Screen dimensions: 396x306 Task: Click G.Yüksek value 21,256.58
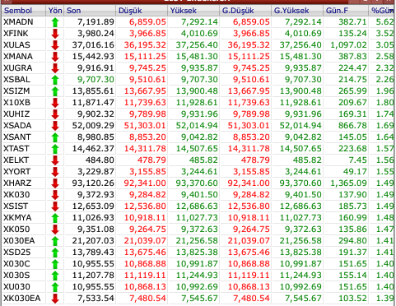(300, 241)
